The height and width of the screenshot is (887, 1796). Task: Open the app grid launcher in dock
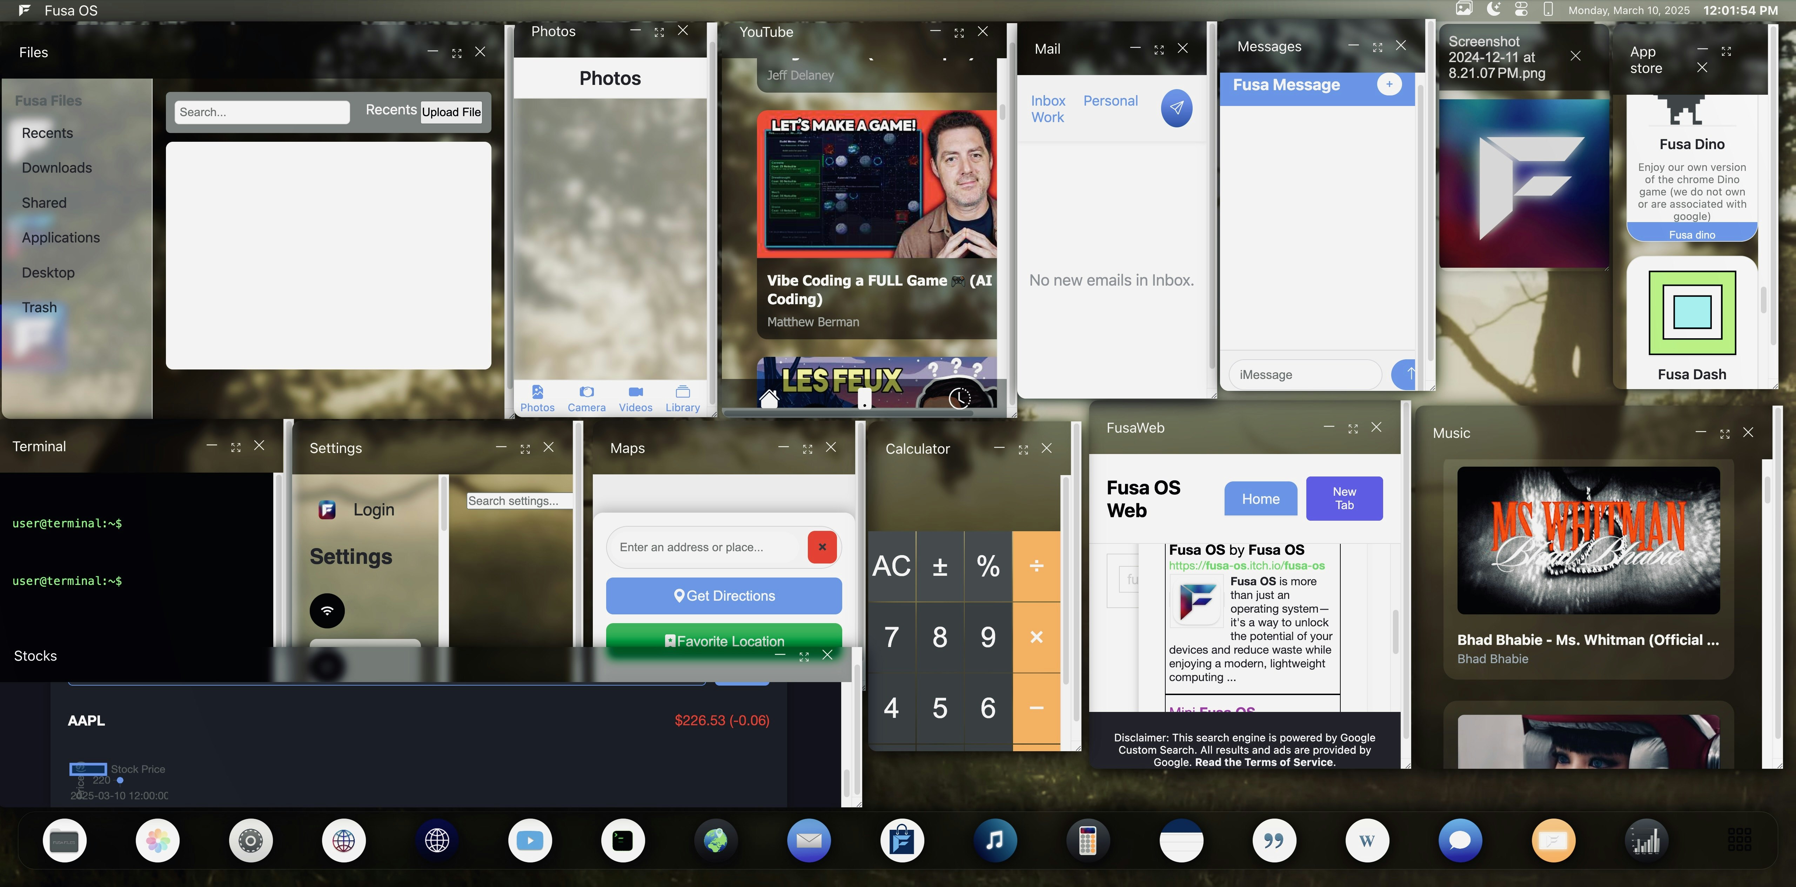pyautogui.click(x=1740, y=840)
